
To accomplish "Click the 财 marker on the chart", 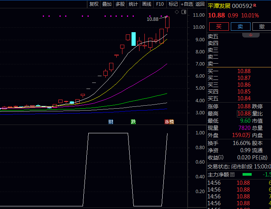I will (111, 122).
